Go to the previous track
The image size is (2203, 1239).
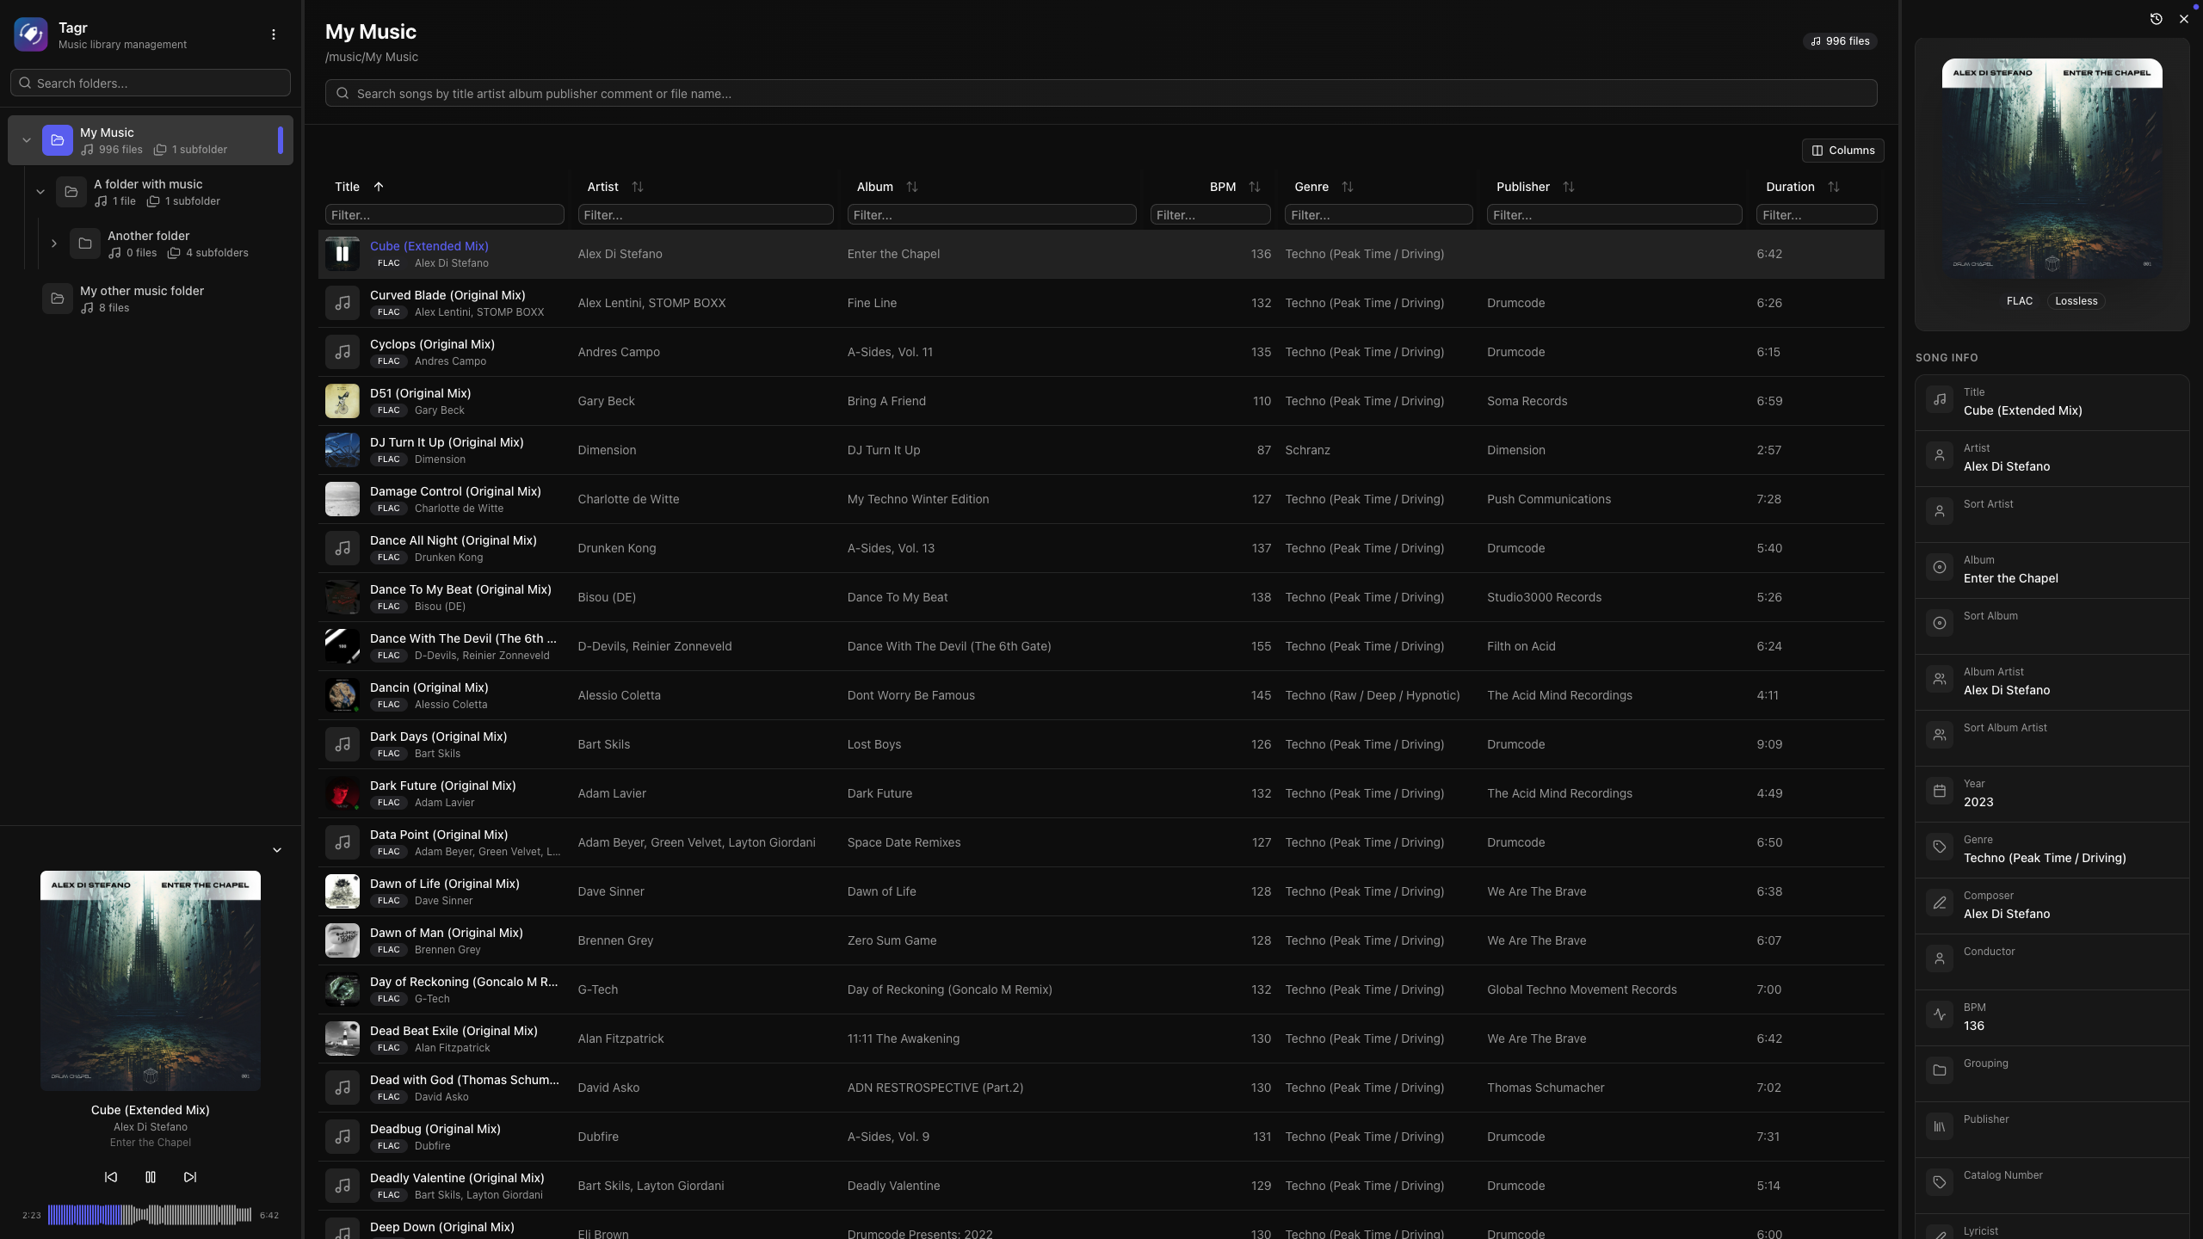(x=111, y=1177)
